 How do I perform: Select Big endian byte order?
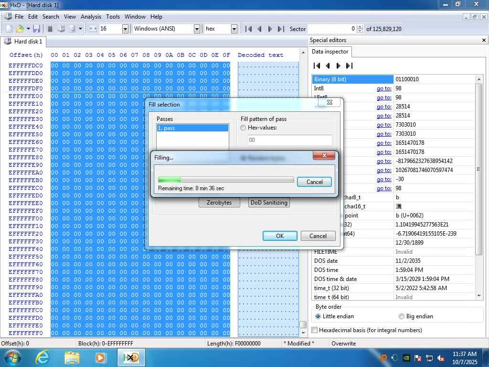[x=402, y=316]
